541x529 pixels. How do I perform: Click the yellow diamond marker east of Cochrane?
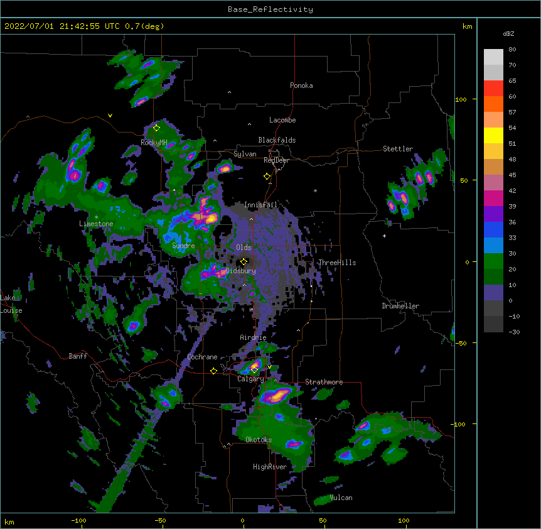[213, 371]
